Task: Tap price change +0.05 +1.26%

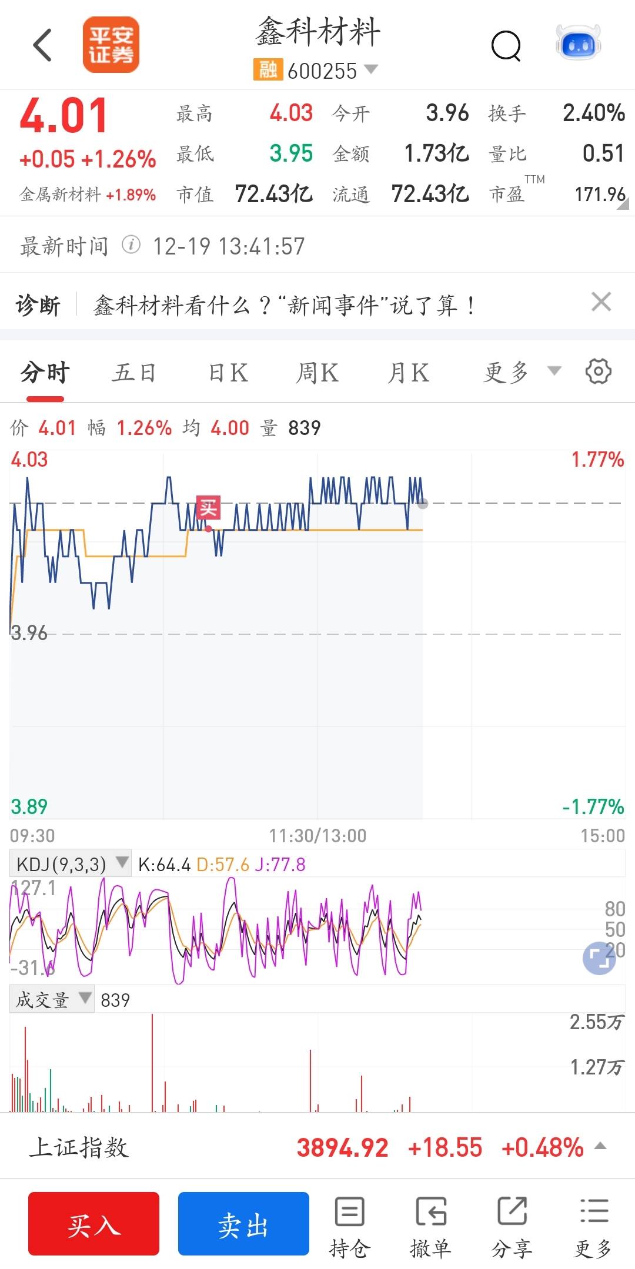Action: (x=88, y=159)
